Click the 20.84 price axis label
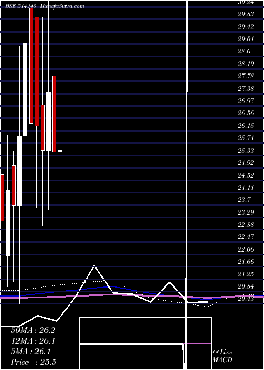The image size is (264, 370). point(246,286)
